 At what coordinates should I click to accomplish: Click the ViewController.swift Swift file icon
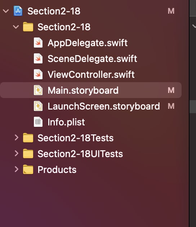(x=38, y=75)
